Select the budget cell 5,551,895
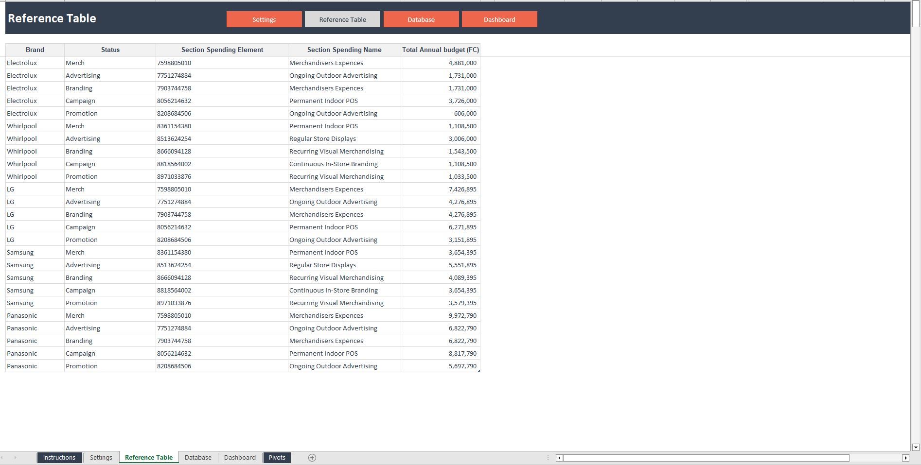 (x=441, y=265)
